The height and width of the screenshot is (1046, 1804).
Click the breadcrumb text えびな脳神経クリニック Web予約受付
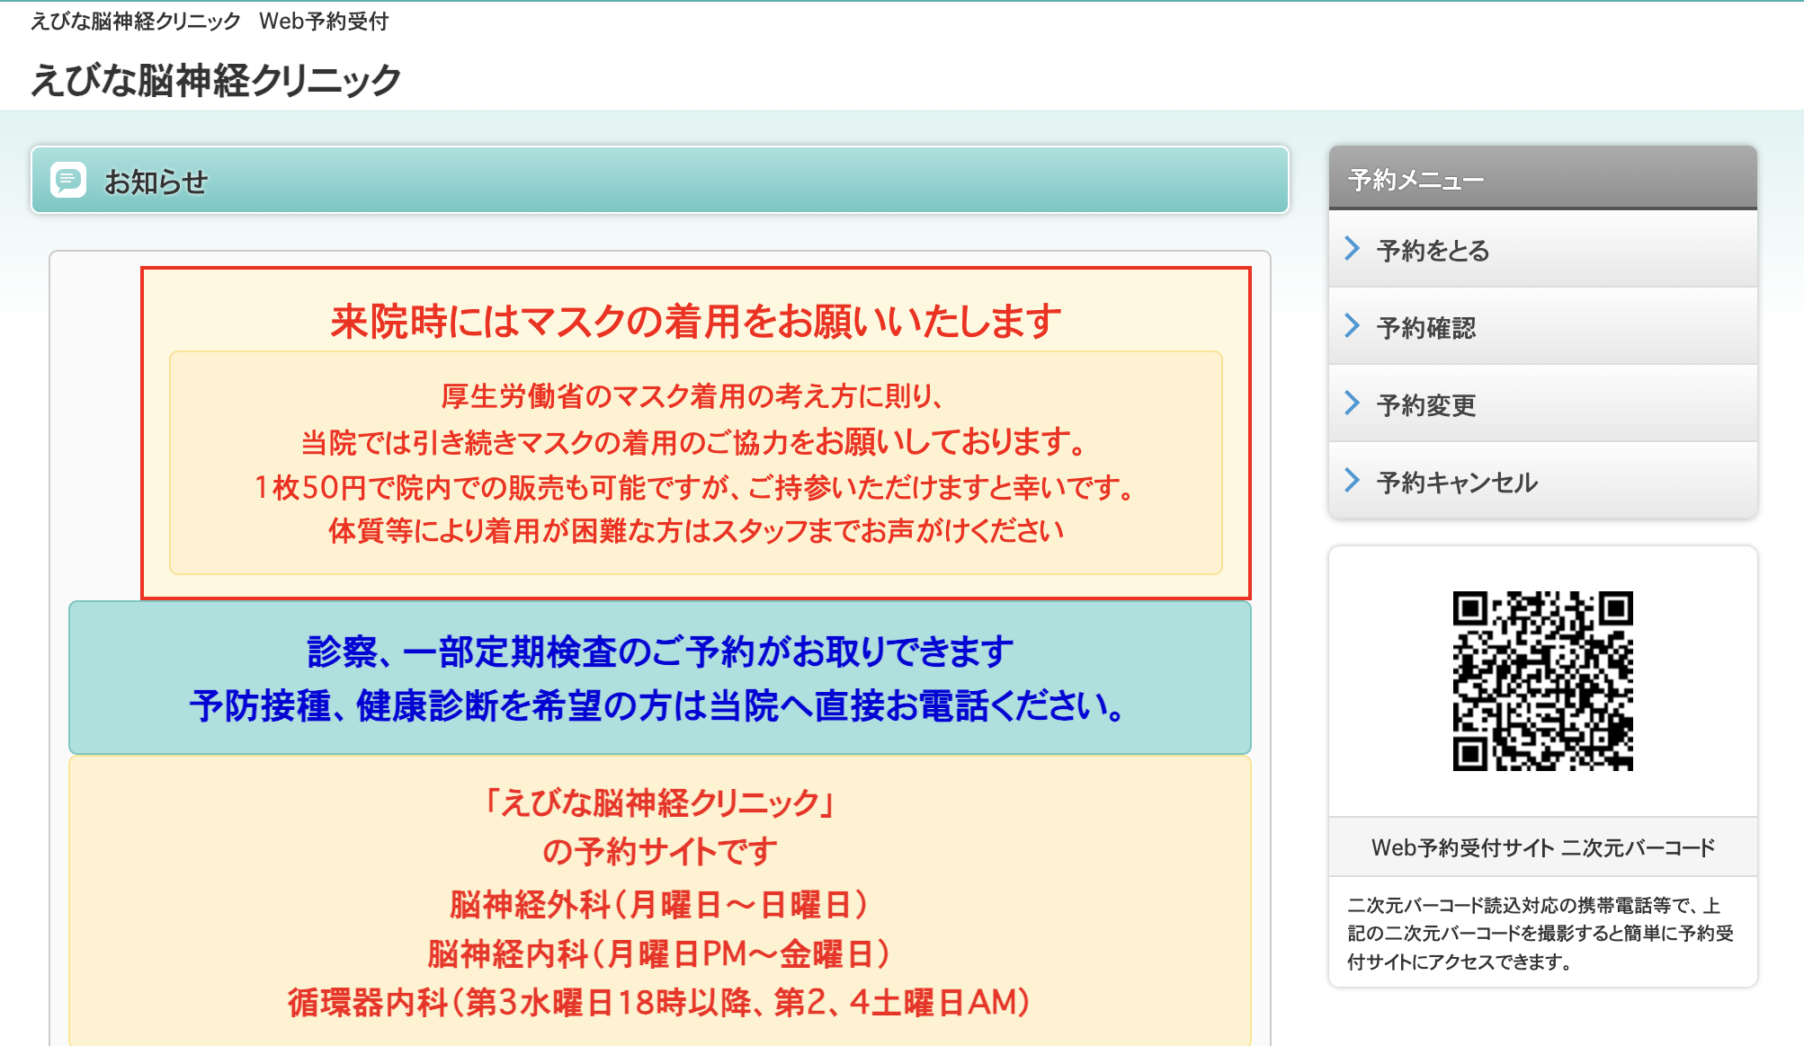[210, 21]
